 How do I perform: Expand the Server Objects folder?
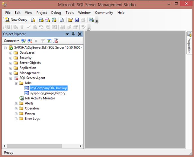(x=11, y=63)
